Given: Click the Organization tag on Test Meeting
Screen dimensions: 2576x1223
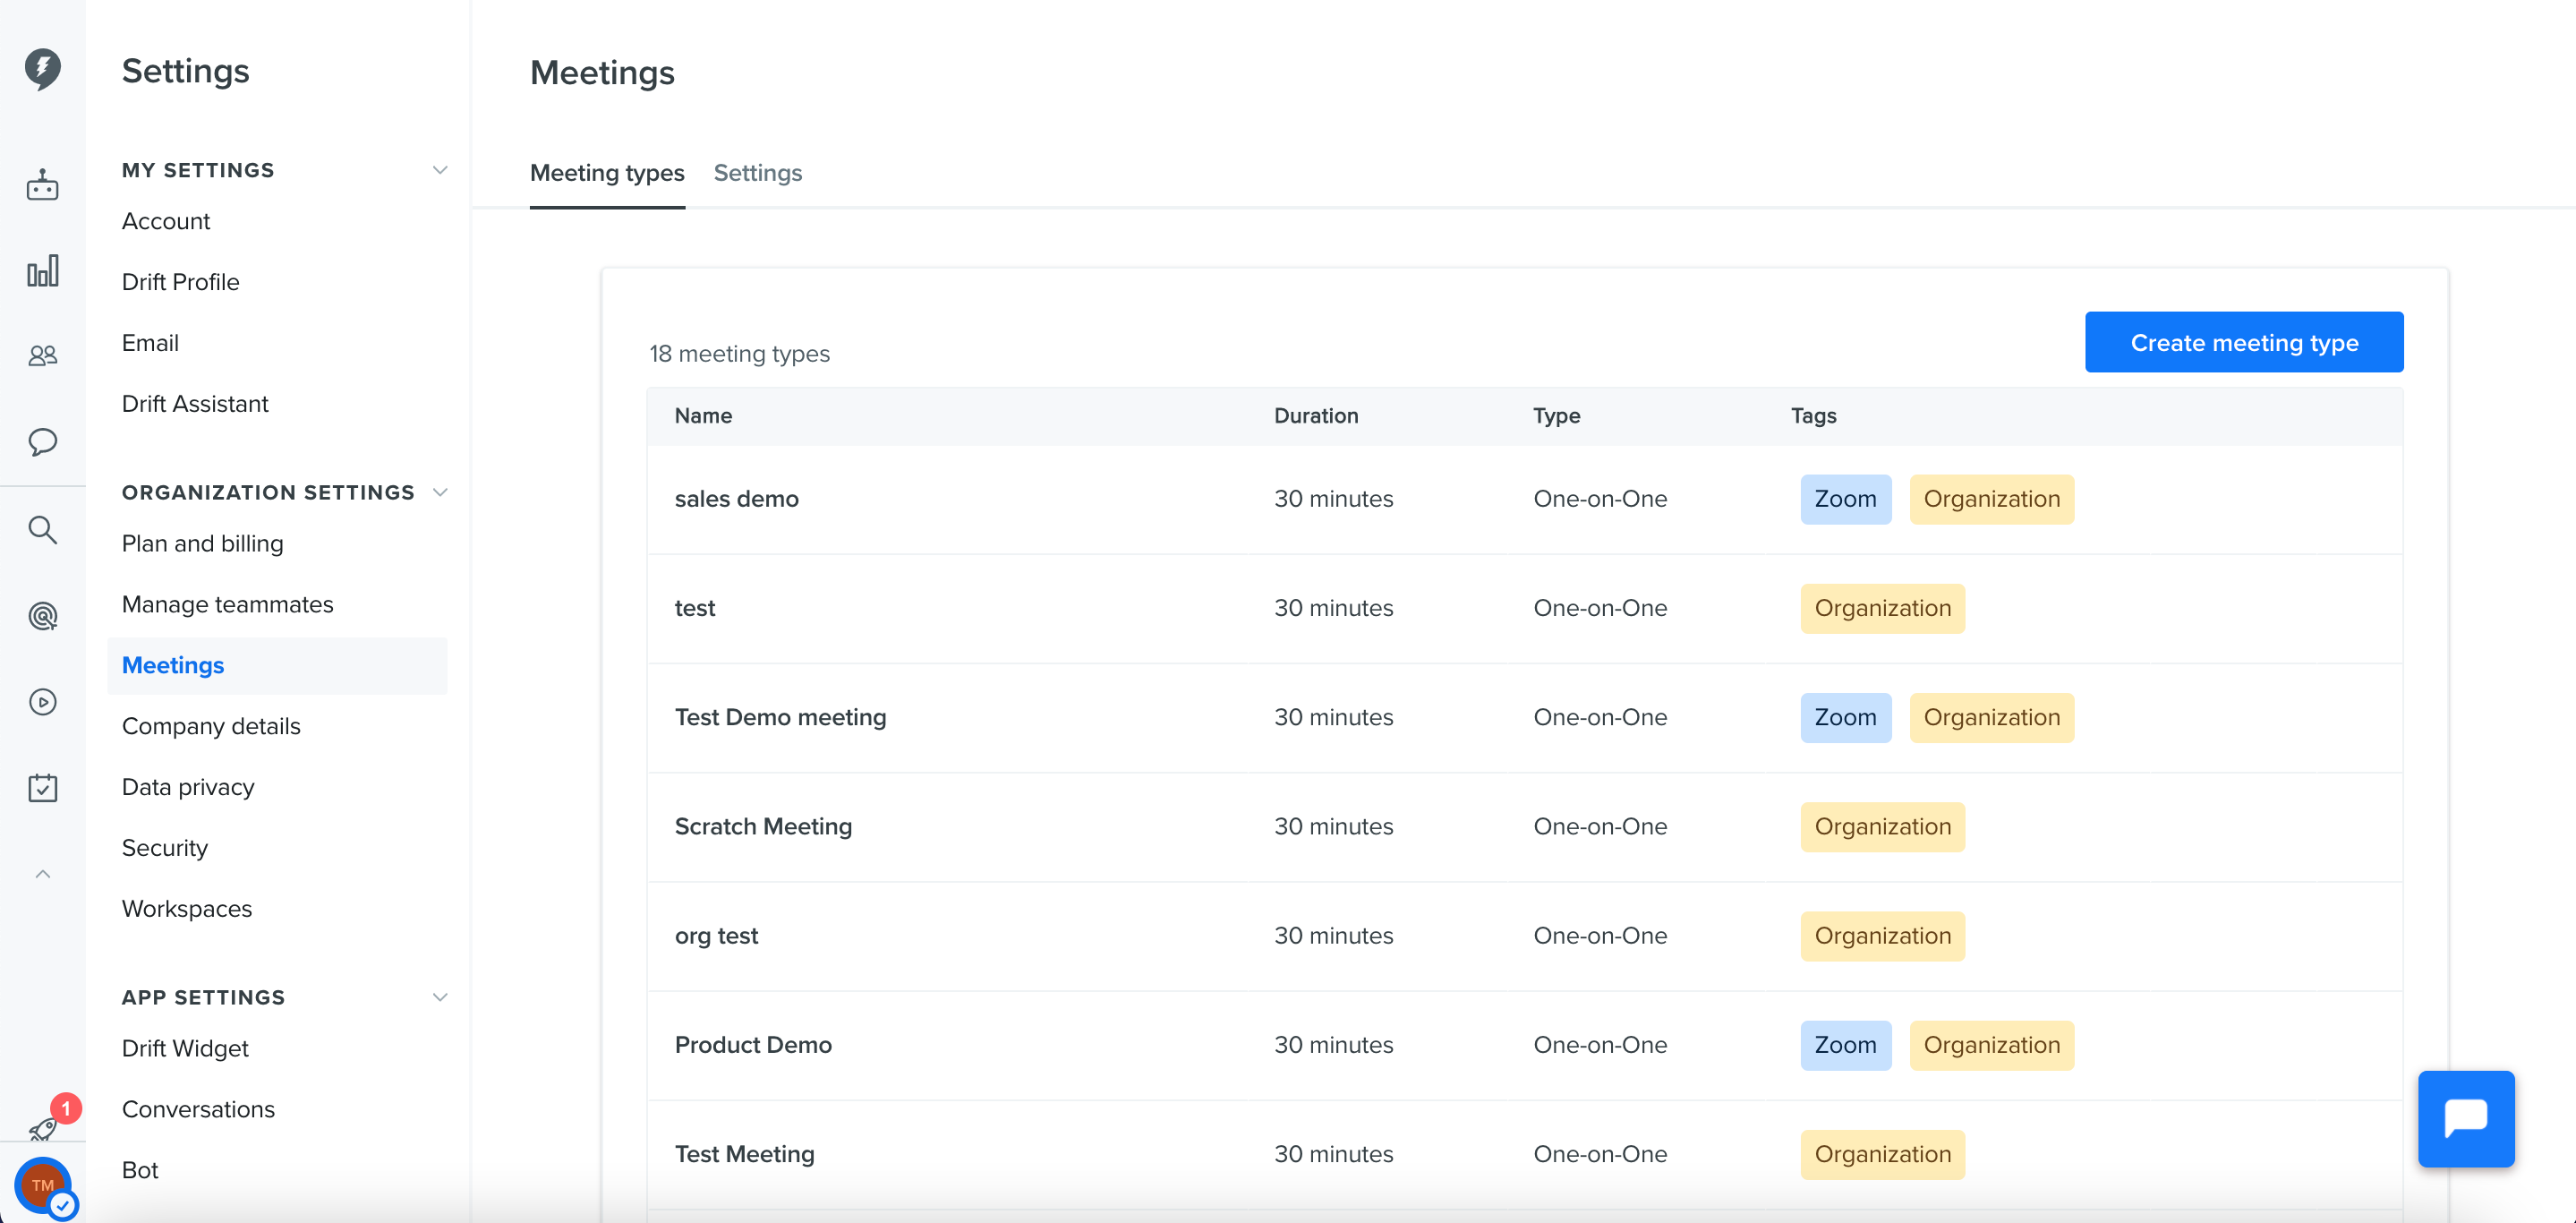Looking at the screenshot, I should [1882, 1155].
